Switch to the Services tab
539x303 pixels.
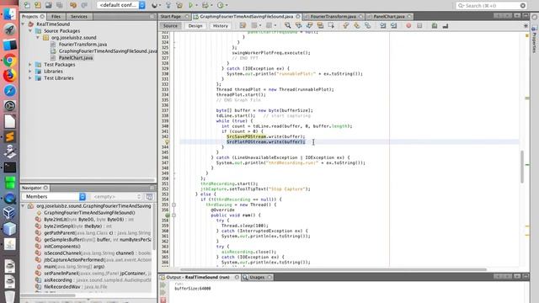click(x=79, y=17)
